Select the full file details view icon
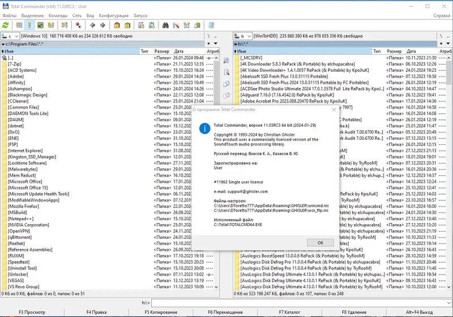453x317 pixels. tap(29, 25)
